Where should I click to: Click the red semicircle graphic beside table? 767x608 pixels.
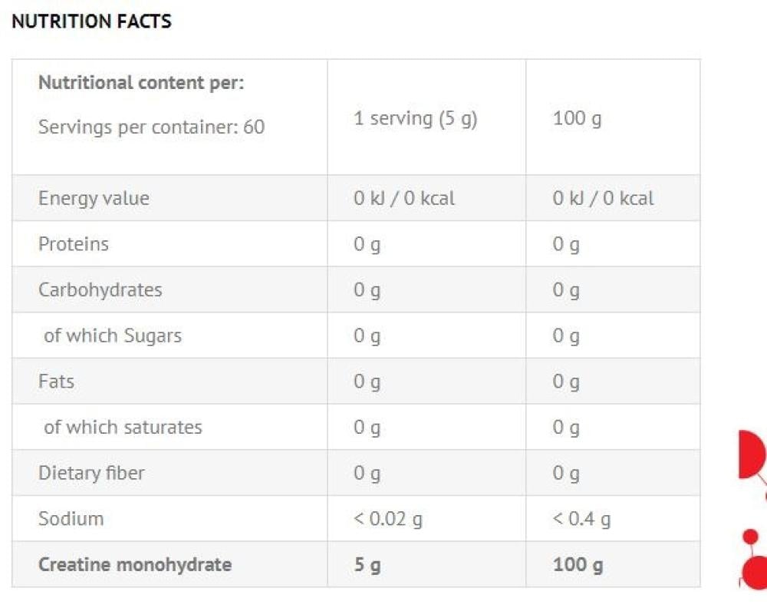[x=750, y=455]
